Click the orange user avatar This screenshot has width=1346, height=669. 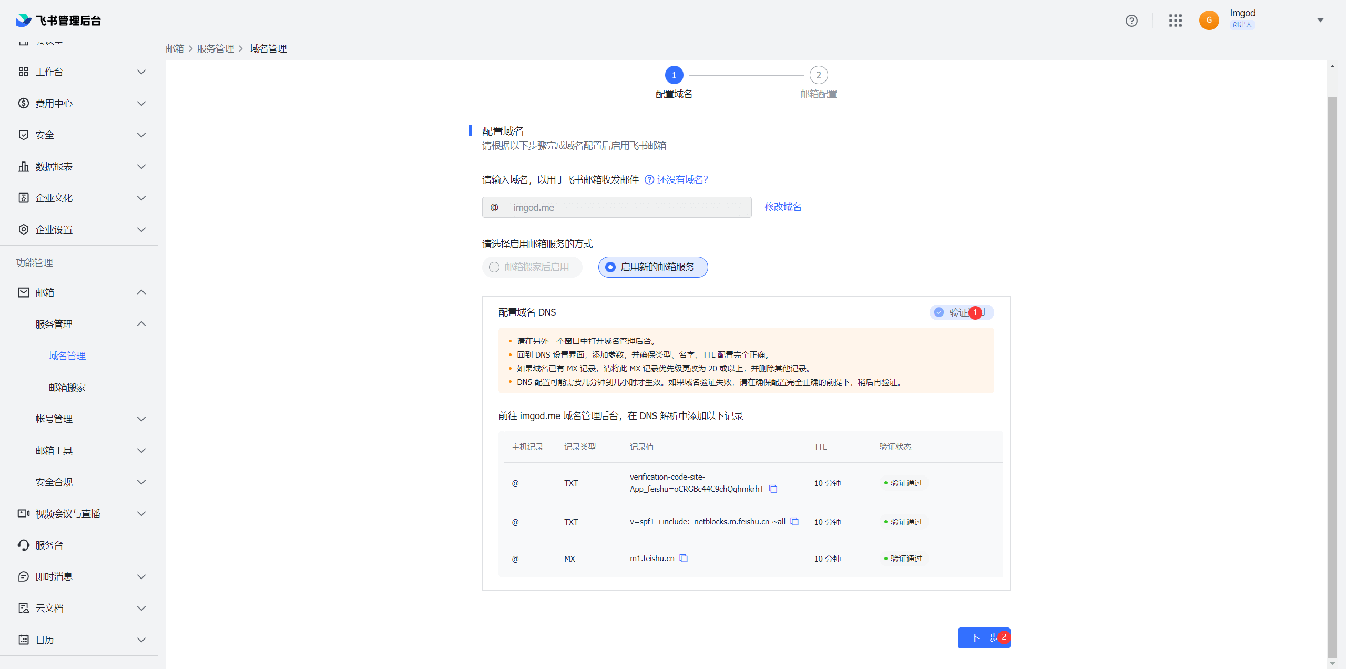pos(1209,21)
